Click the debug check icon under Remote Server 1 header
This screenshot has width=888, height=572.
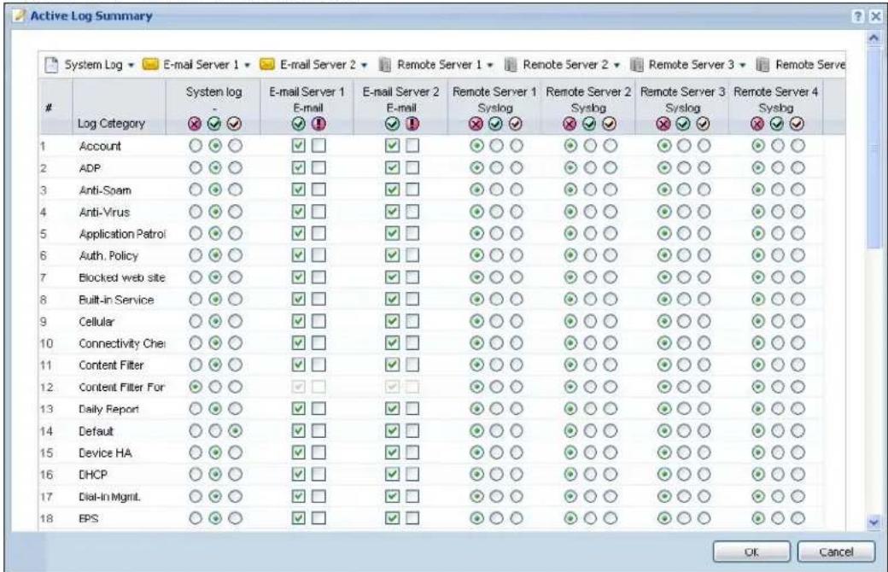[516, 124]
